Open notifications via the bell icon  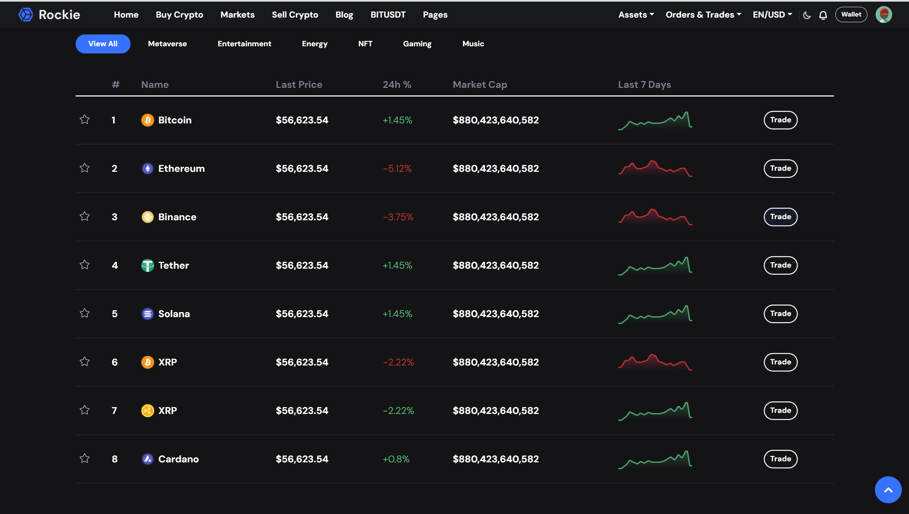823,14
